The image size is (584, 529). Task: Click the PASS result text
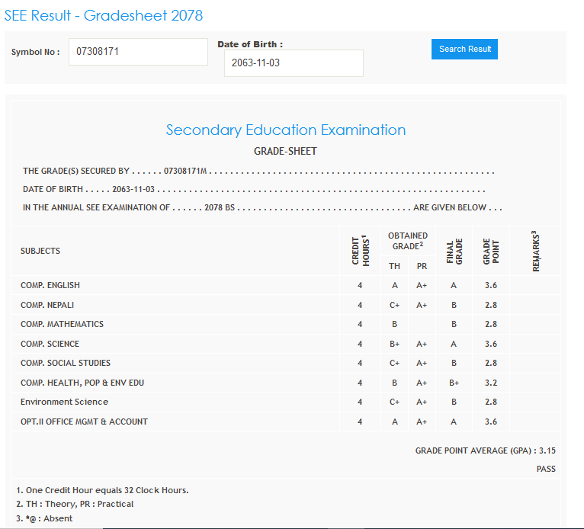546,469
